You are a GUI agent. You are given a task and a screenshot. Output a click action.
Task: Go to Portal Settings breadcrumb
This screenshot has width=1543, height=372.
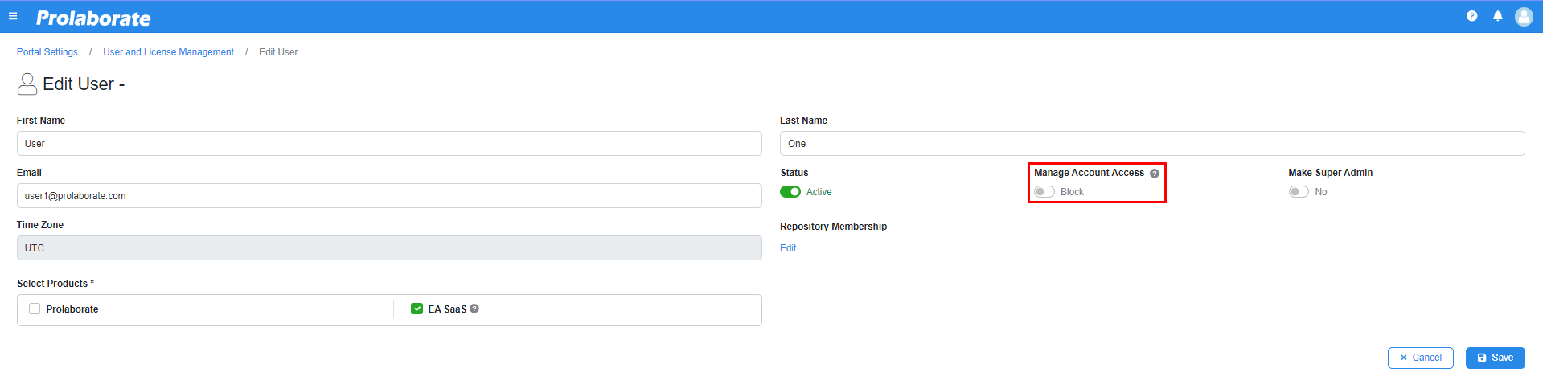(47, 52)
